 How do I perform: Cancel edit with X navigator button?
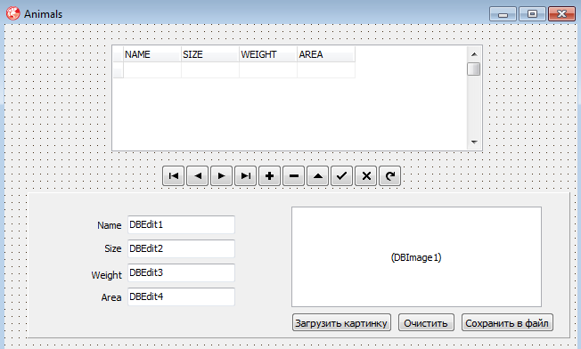point(365,175)
